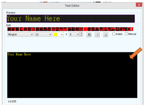Insert the plus cross symbol
144x108 pixels.
click(129, 29)
